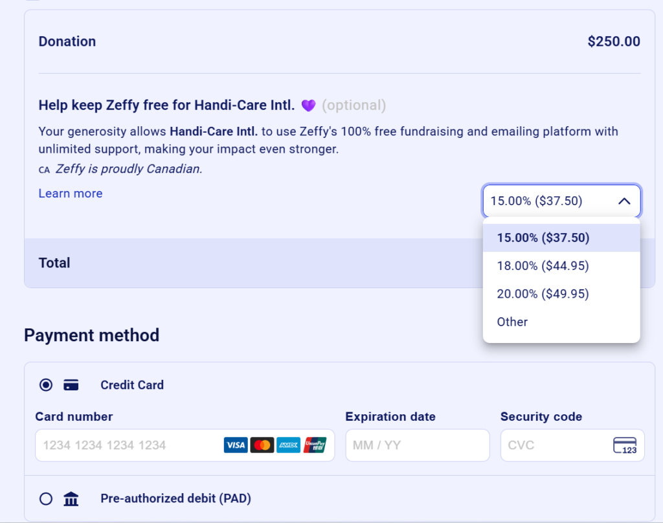Click the 15.00% ($37.50) combo box field
This screenshot has height=523, width=663.
(544, 201)
